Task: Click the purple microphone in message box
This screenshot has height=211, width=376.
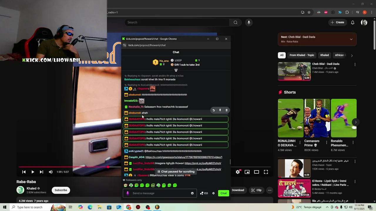Action: click(x=127, y=193)
